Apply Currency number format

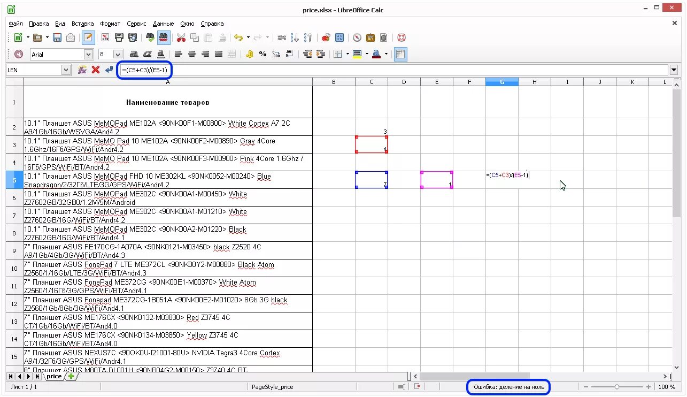(x=249, y=54)
